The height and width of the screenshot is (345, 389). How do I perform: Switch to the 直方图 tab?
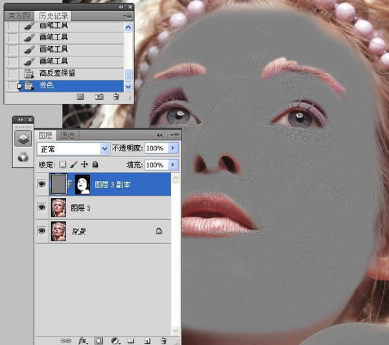(19, 16)
